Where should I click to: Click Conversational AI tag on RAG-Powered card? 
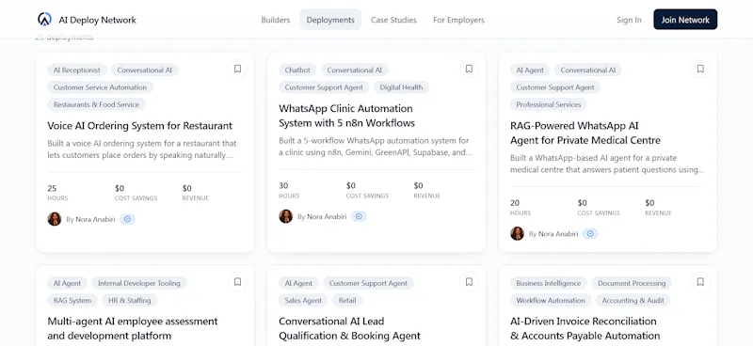(587, 71)
